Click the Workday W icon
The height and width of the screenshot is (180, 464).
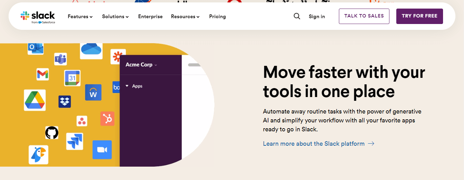93,92
